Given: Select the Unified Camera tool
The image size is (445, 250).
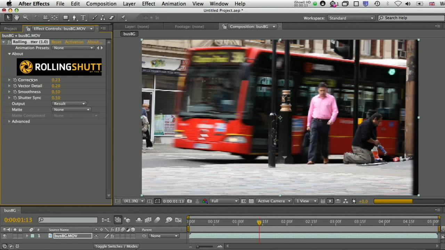Looking at the screenshot, I should [46, 17].
